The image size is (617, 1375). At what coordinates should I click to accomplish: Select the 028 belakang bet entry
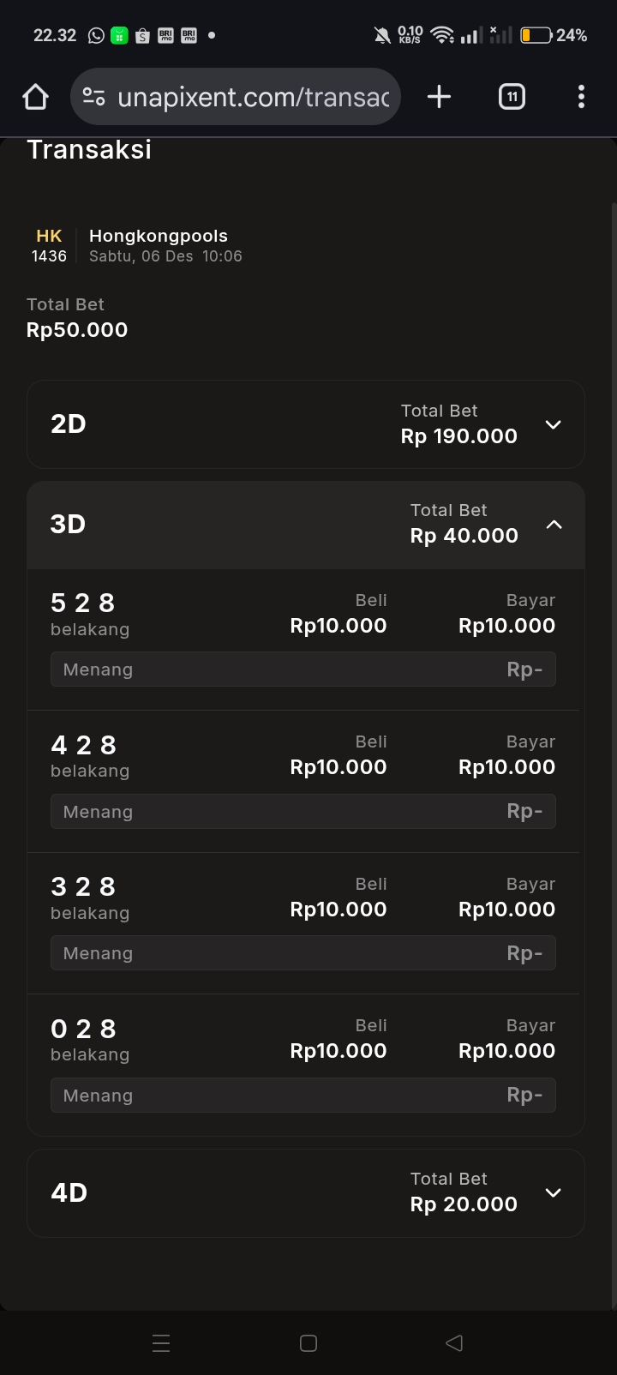[83, 1038]
